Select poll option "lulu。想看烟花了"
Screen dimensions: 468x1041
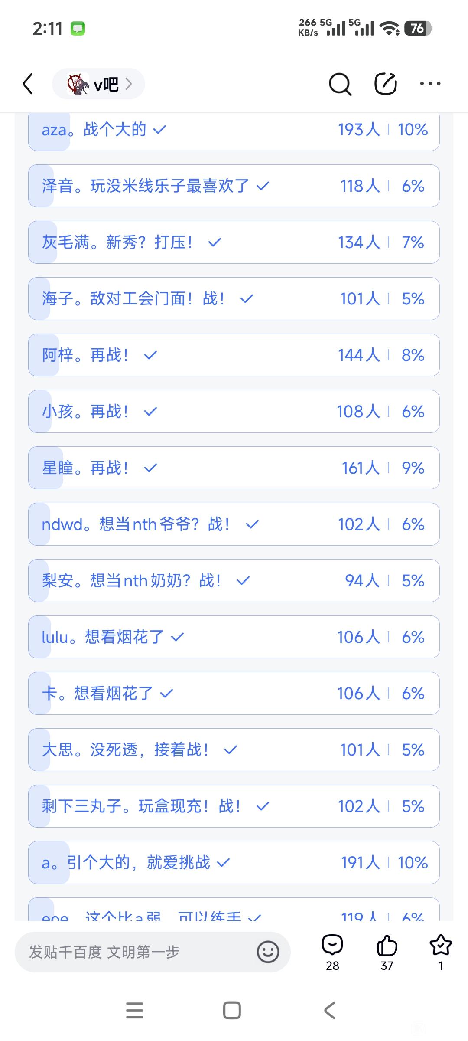[x=234, y=637]
